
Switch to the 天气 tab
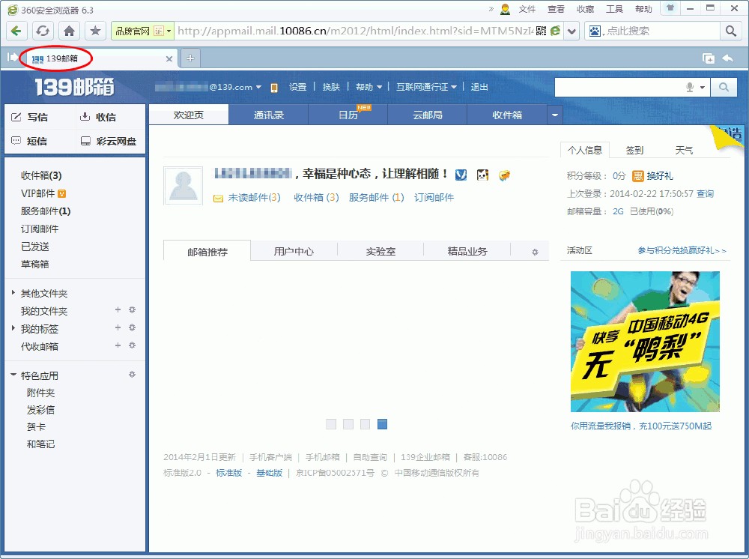pos(684,151)
